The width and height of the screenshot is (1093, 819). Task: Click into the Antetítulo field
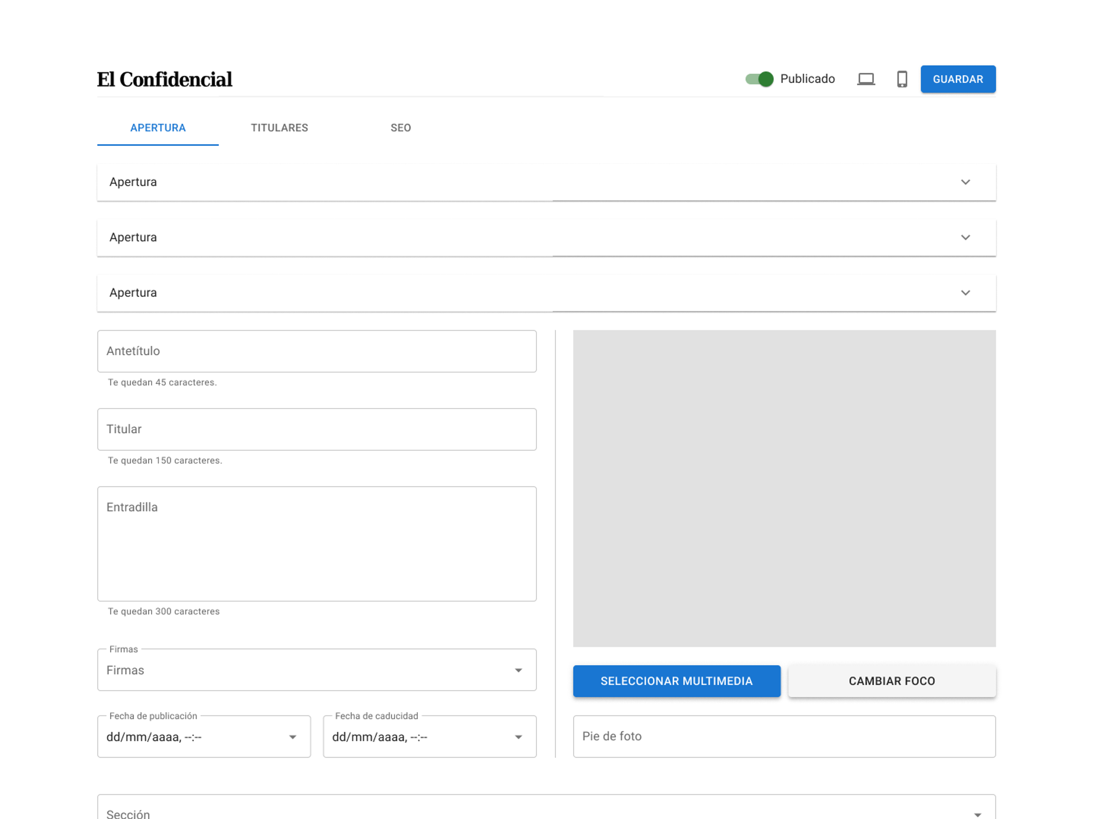coord(316,351)
